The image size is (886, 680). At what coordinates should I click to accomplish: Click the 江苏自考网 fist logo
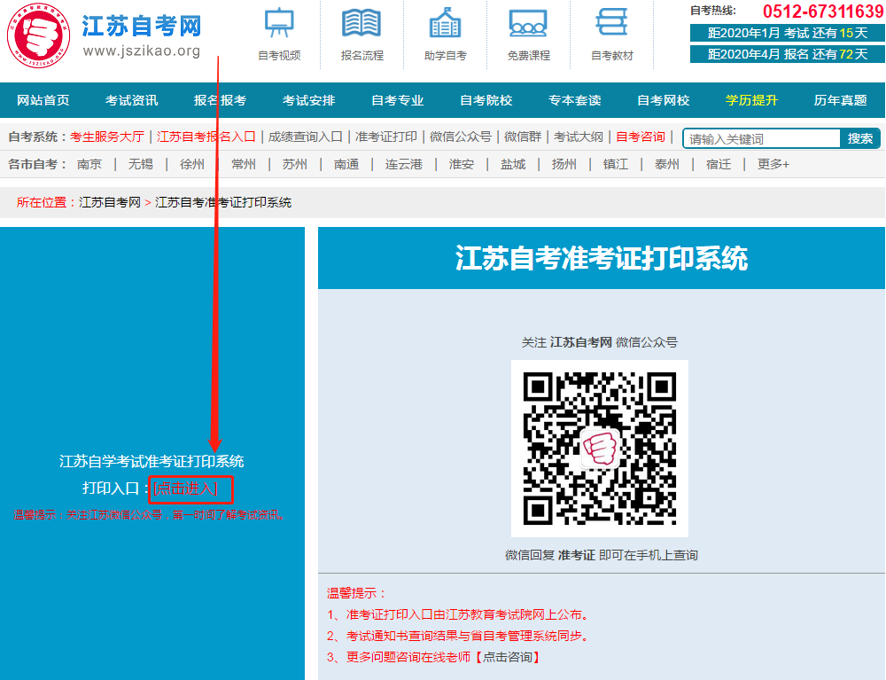pyautogui.click(x=38, y=35)
